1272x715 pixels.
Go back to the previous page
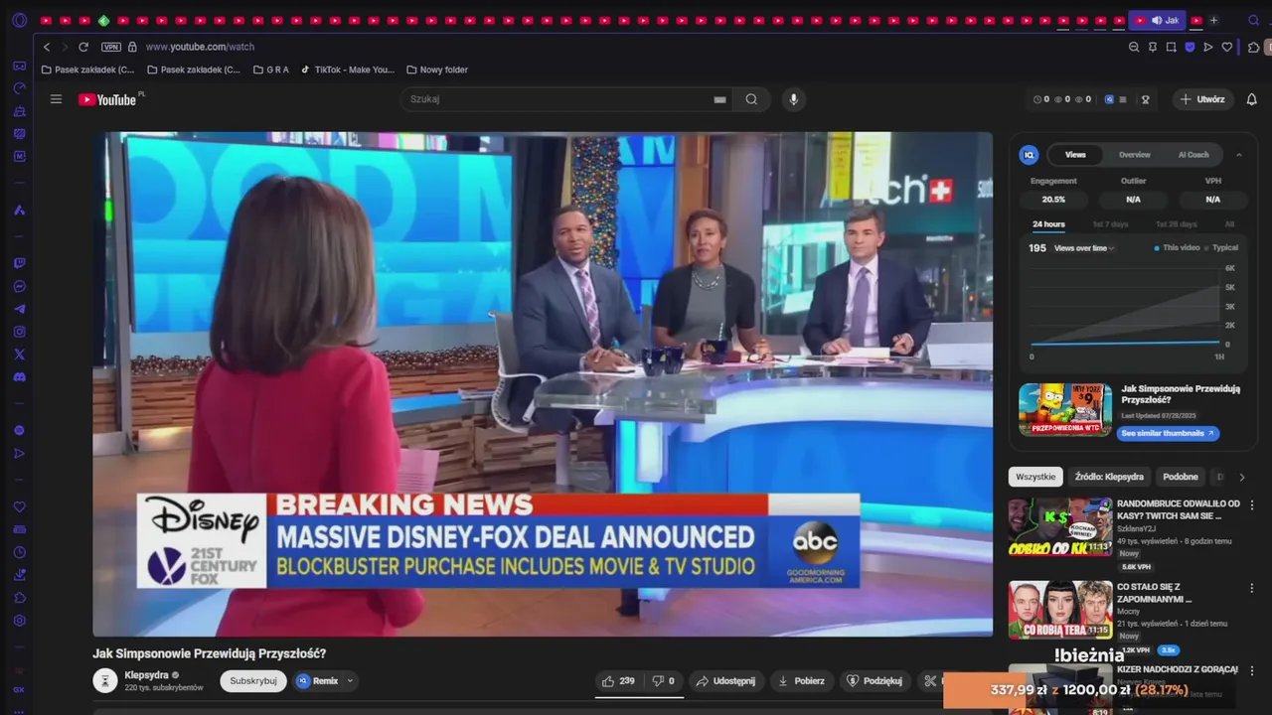(x=46, y=47)
